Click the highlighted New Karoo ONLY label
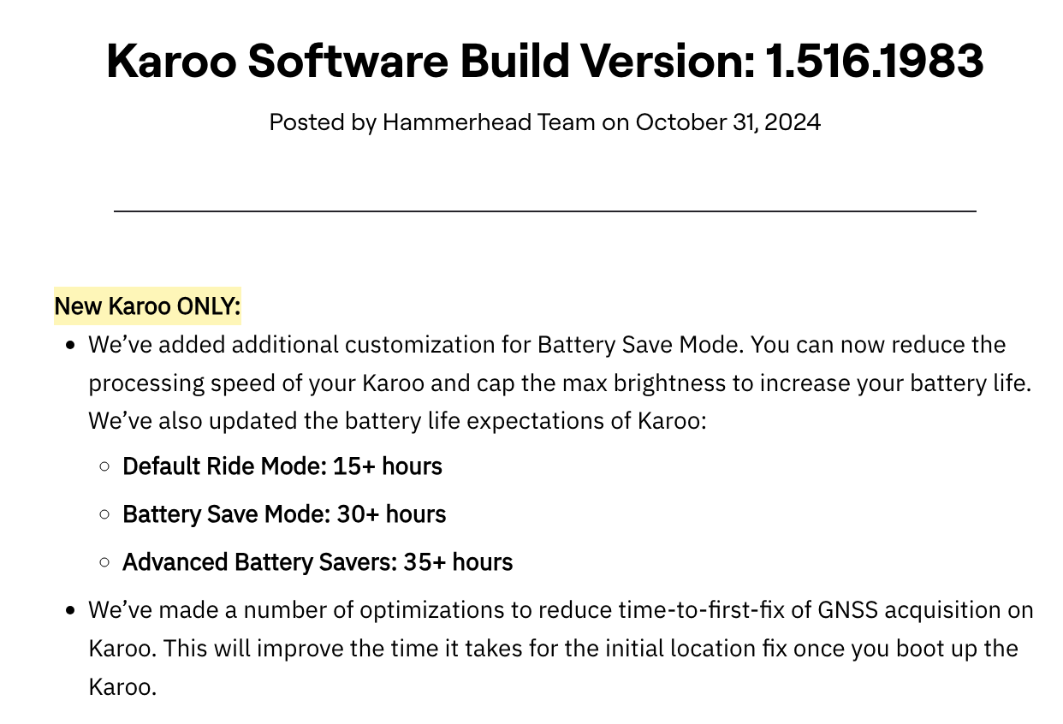The width and height of the screenshot is (1063, 724). click(x=147, y=306)
